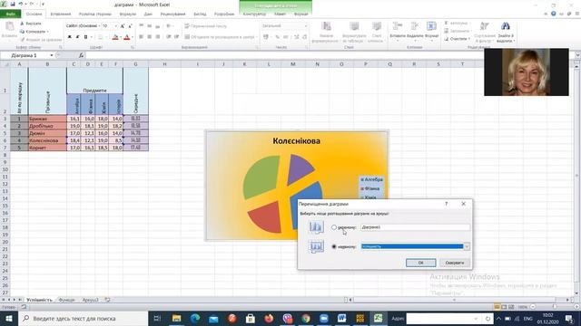Close the move chart dialog with X

pyautogui.click(x=464, y=204)
